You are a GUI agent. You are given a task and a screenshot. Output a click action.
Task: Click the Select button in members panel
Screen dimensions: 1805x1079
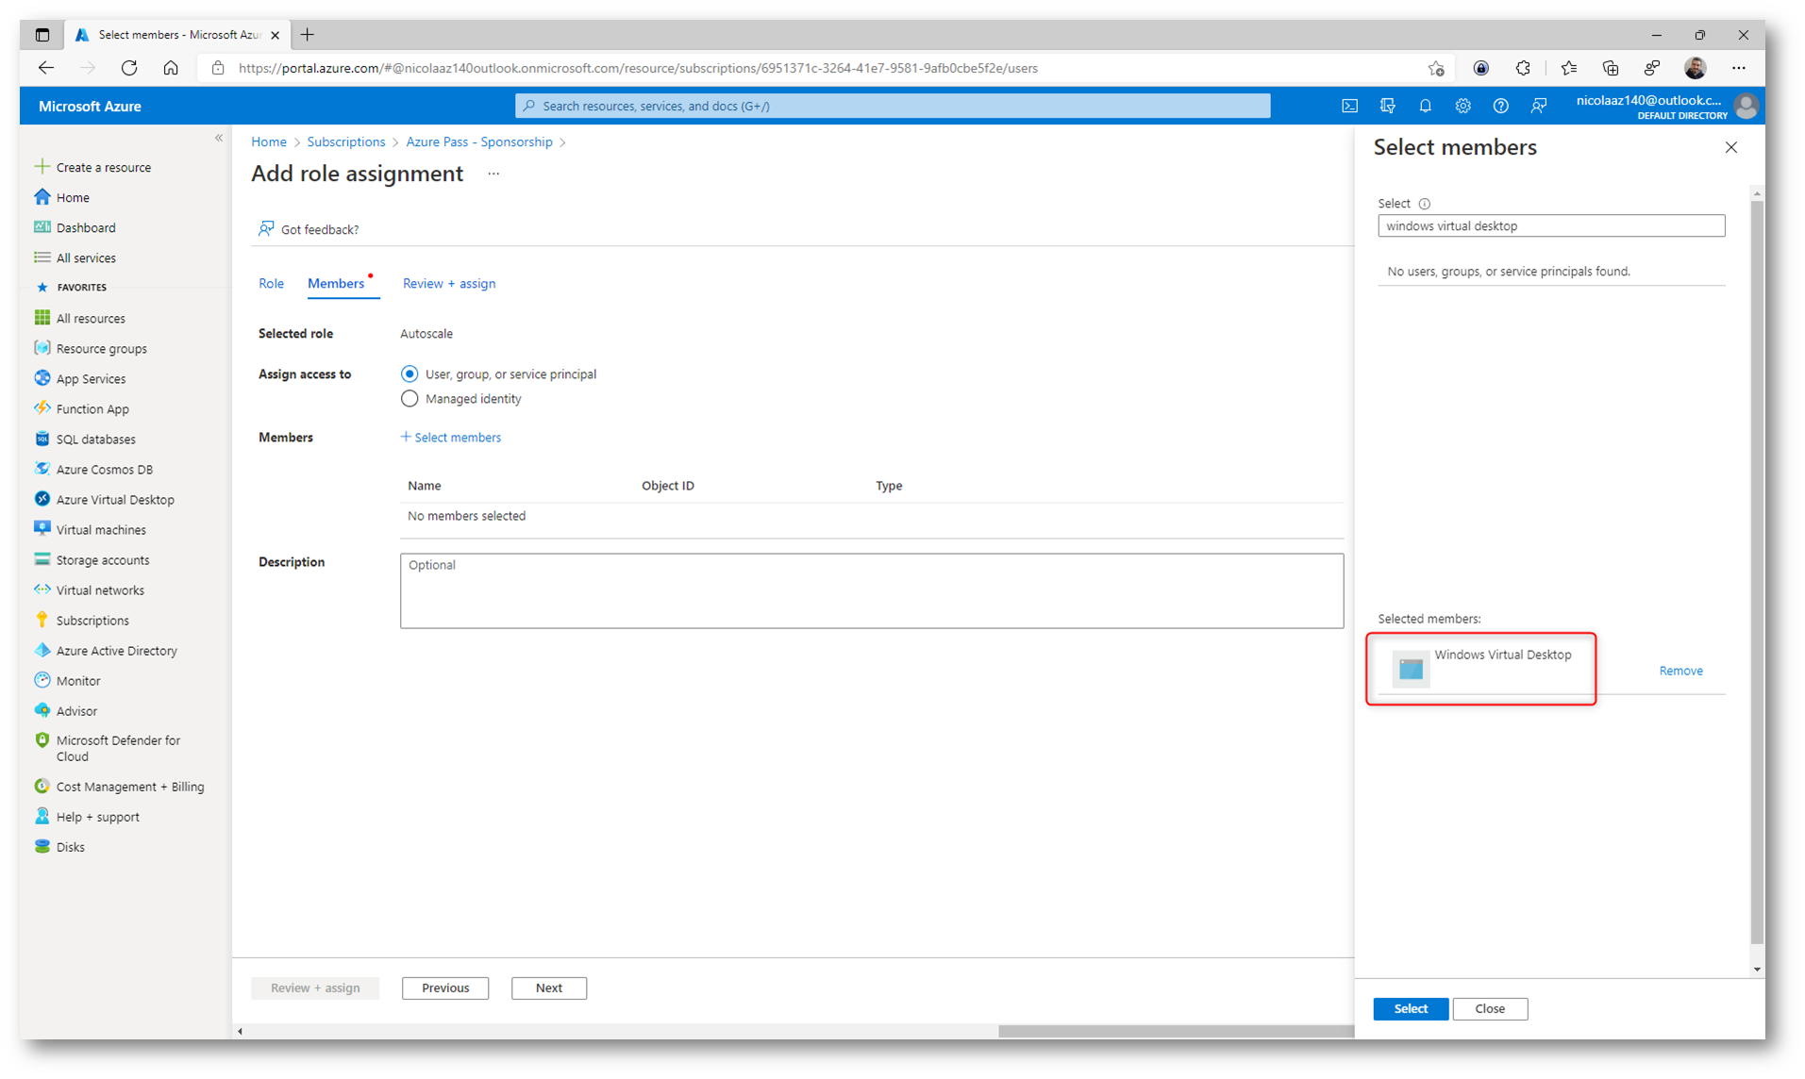click(x=1411, y=1008)
